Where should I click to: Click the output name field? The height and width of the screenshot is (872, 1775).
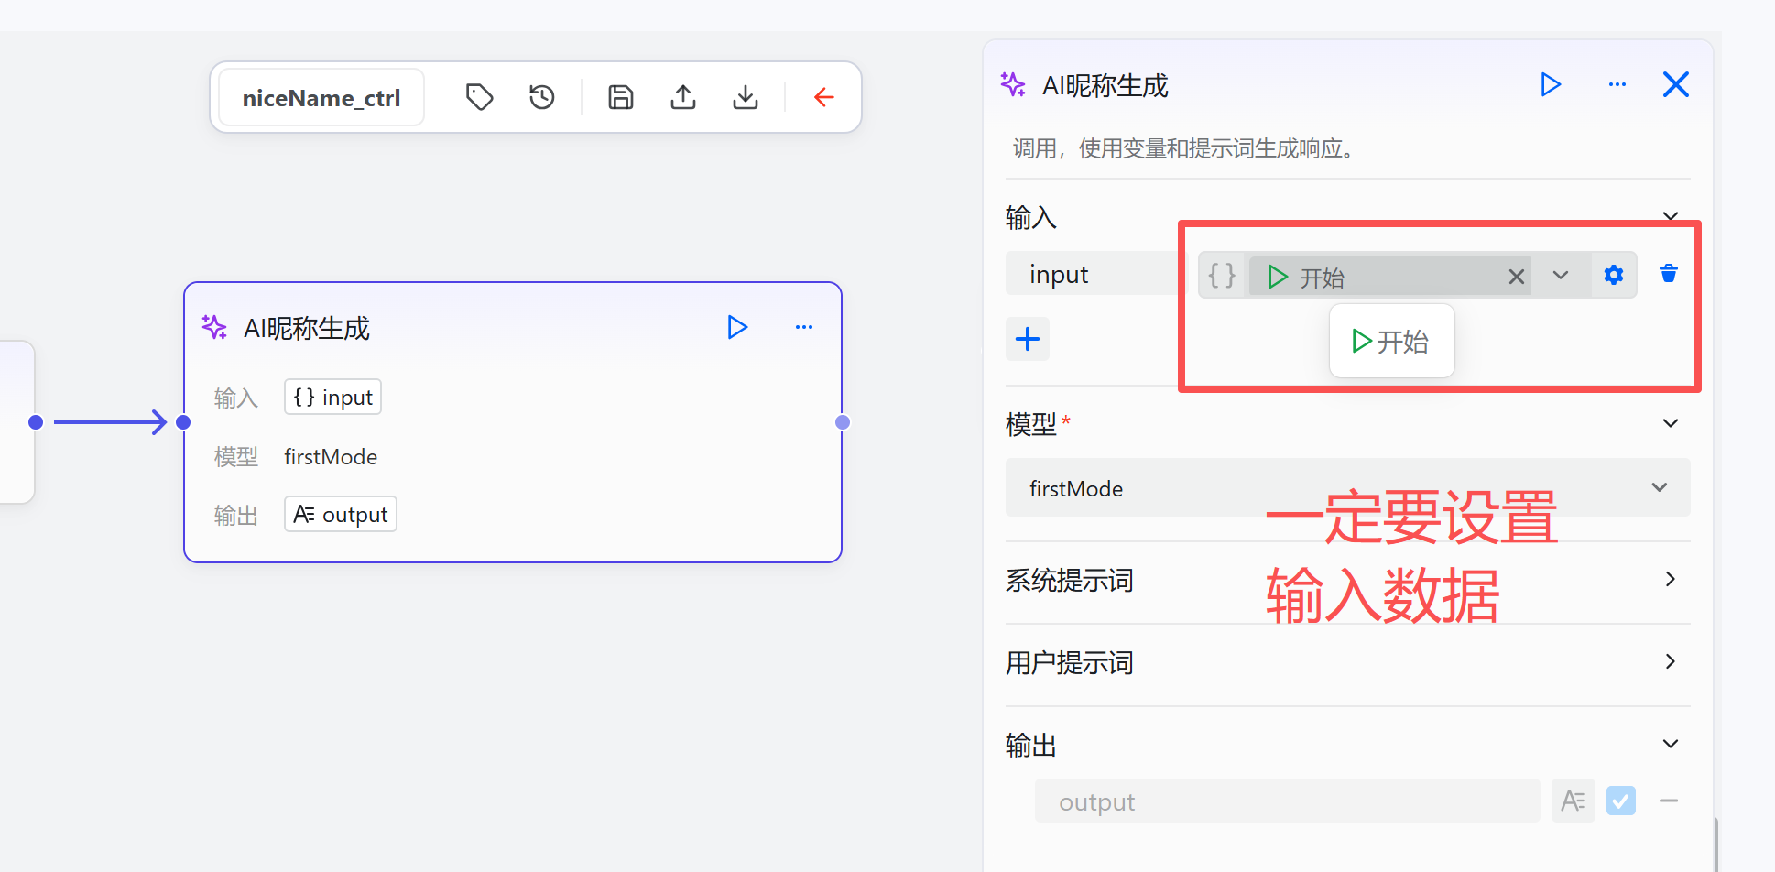pos(1287,801)
